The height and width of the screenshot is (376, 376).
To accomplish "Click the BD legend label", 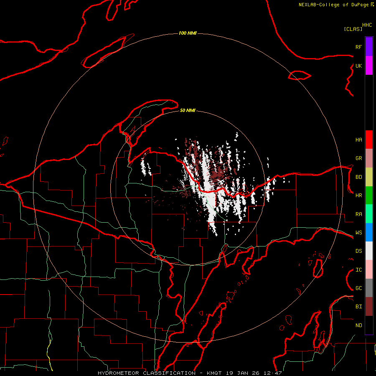I will pyautogui.click(x=358, y=177).
